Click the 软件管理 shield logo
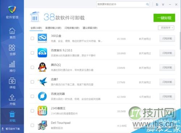181x133 pixels. 12,9
